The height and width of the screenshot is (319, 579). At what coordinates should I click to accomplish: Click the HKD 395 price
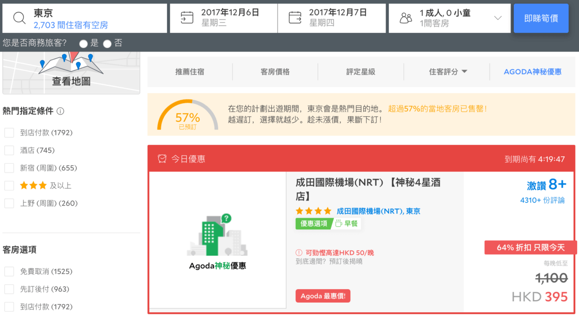[x=539, y=297]
